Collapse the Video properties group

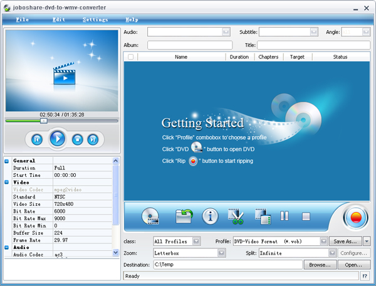[x=7, y=182]
